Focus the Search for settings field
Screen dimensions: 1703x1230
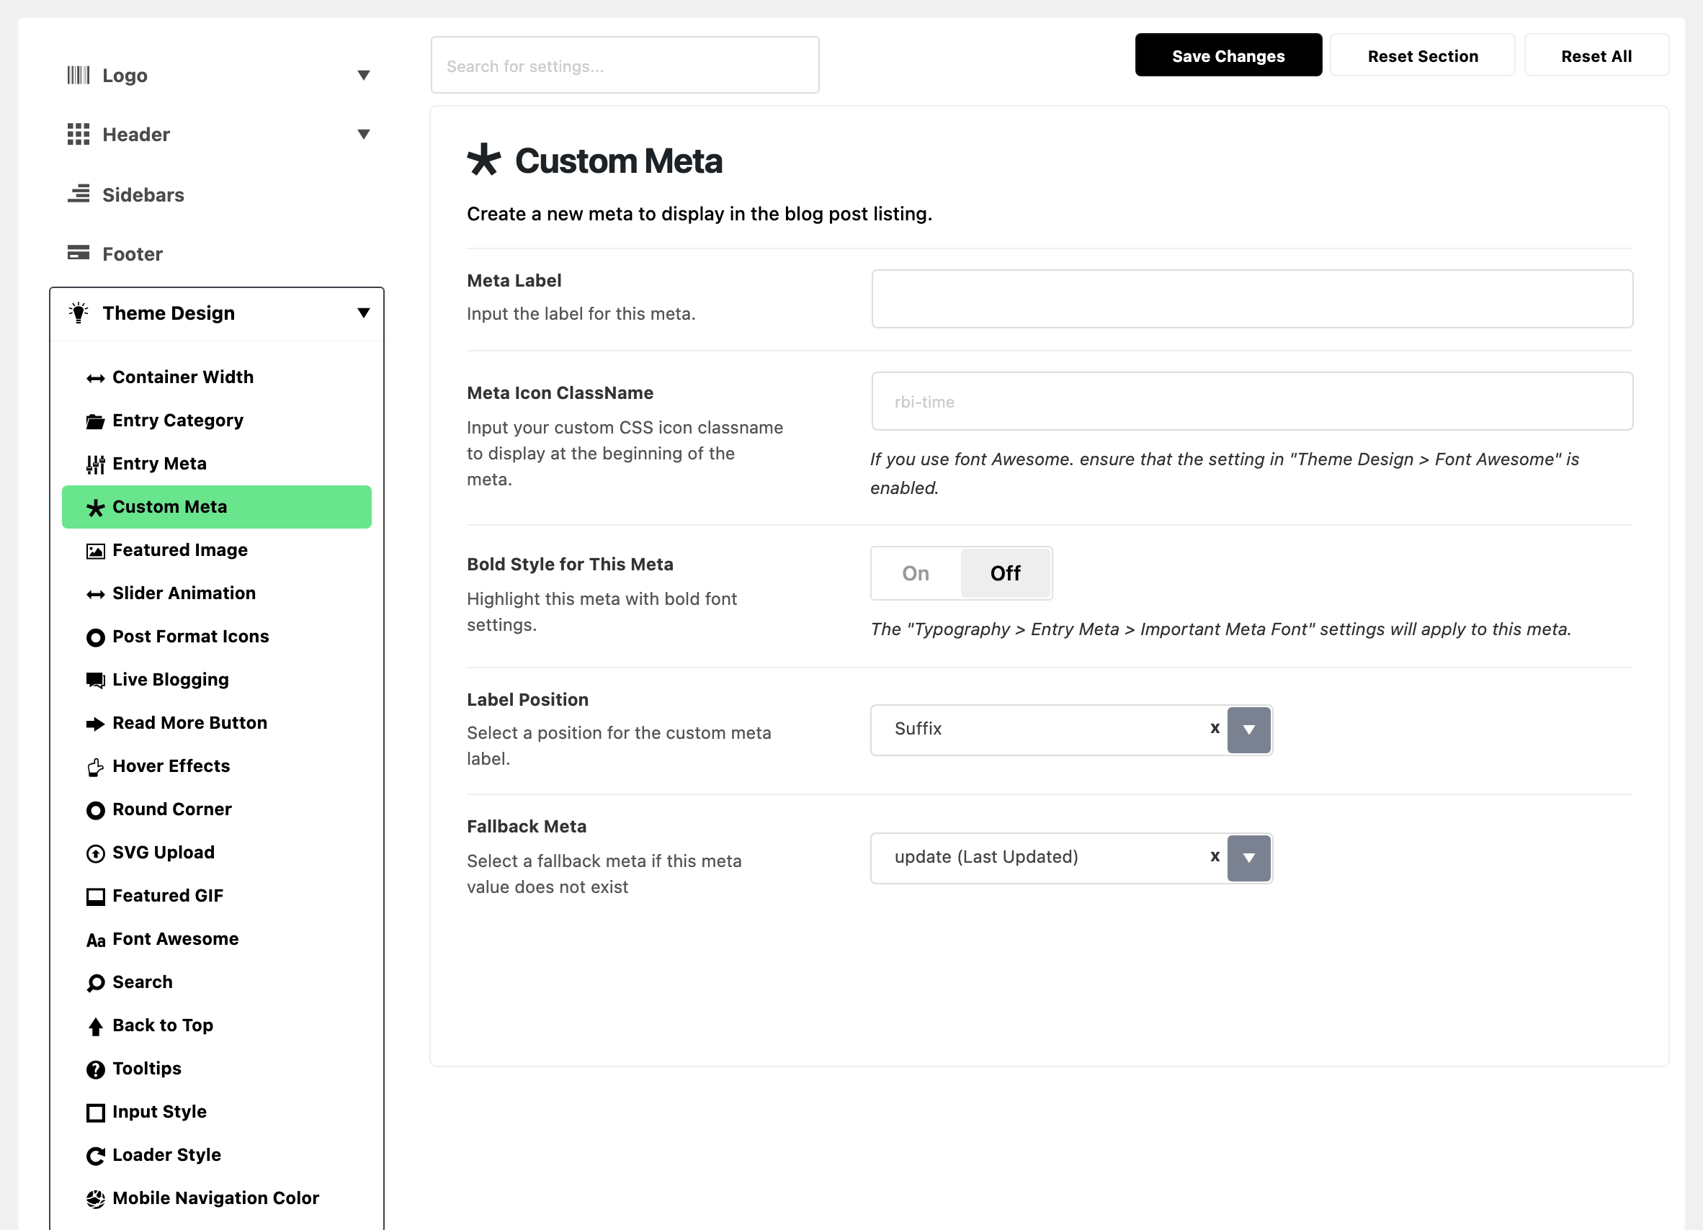625,66
